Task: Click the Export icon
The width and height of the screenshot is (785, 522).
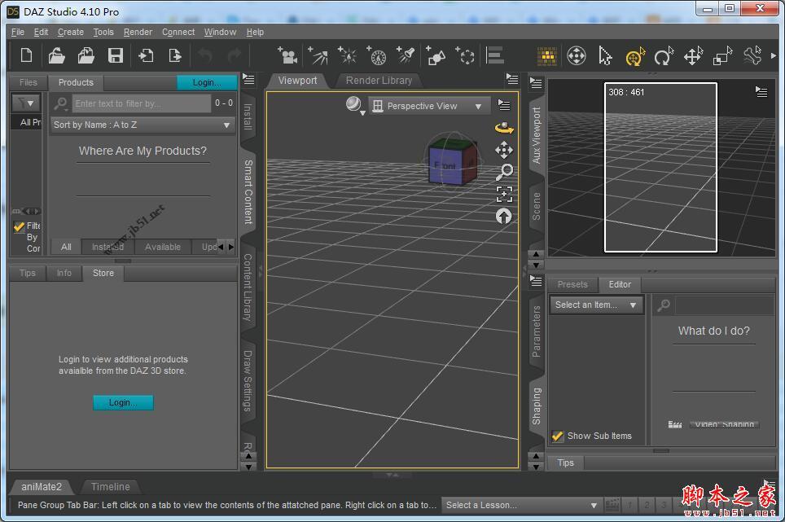Action: click(x=175, y=55)
